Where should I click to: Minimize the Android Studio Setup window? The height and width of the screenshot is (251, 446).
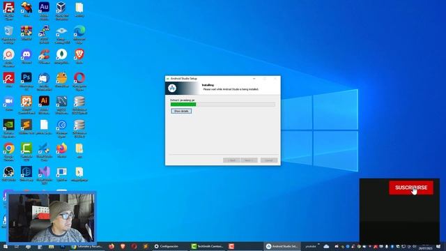pos(254,79)
